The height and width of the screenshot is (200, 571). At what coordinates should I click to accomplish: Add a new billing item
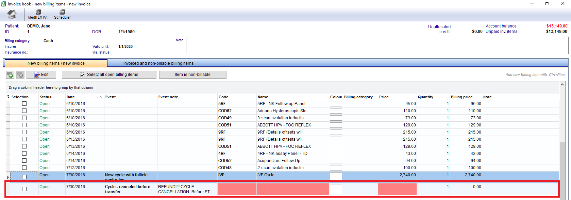10,75
